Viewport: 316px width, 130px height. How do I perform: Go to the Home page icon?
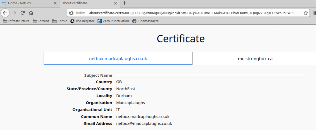(31, 13)
